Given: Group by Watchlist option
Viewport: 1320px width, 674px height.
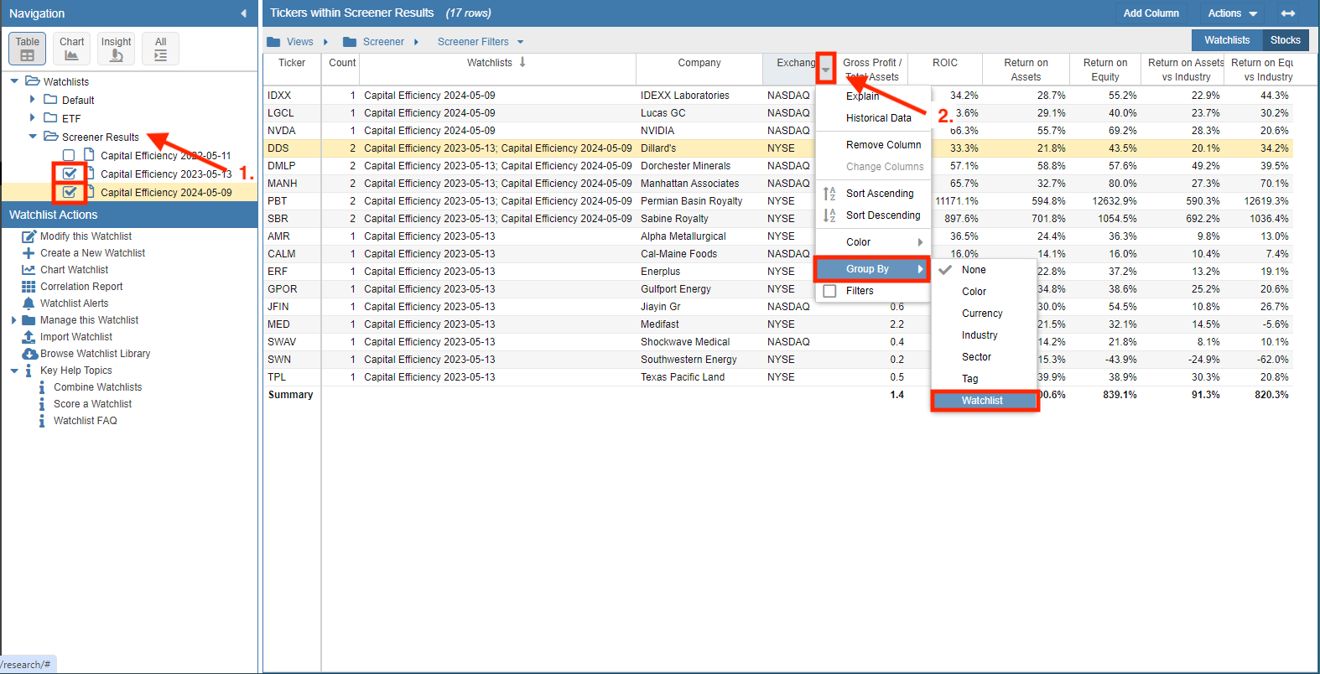Looking at the screenshot, I should 985,401.
